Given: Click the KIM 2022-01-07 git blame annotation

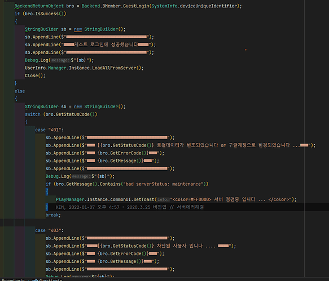Looking at the screenshot, I should click(130, 207).
